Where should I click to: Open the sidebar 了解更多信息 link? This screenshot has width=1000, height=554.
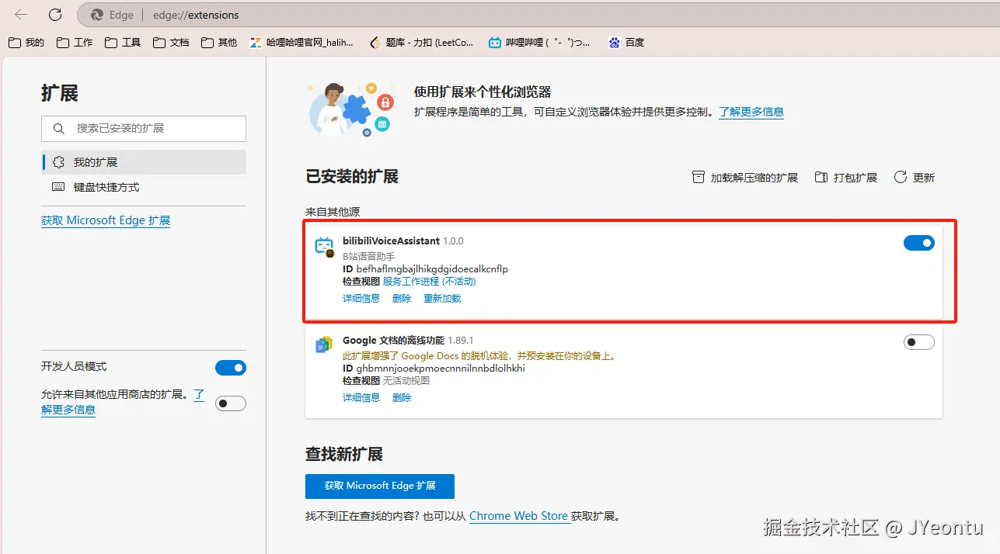[x=68, y=410]
